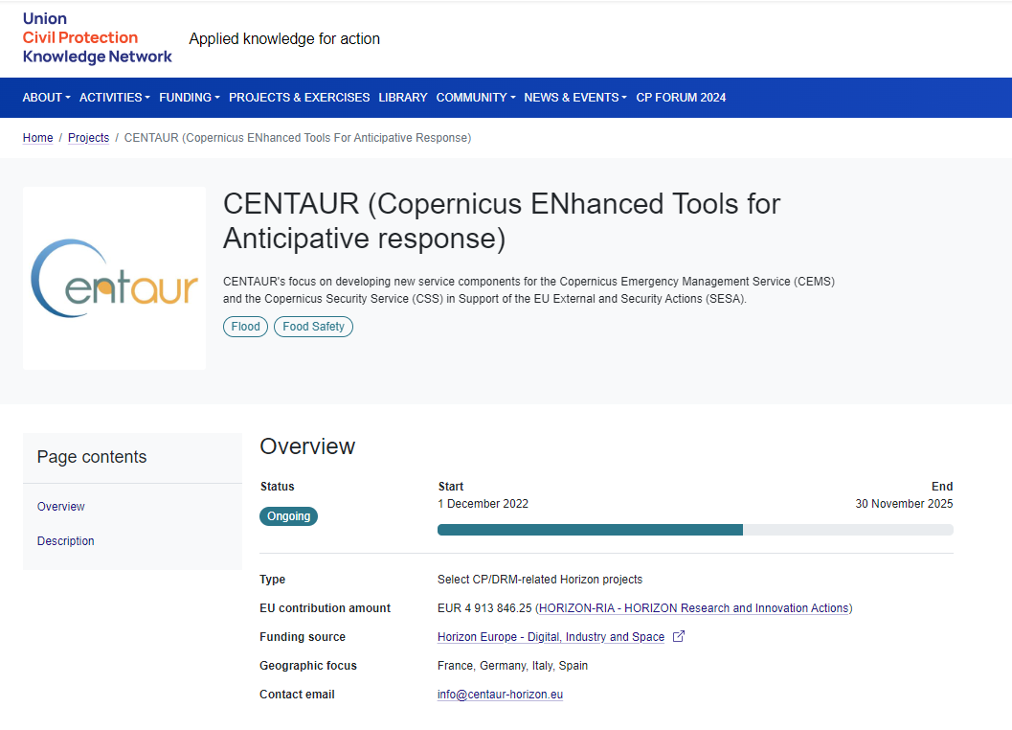Screen dimensions: 1012x730
Task: Open the Projects breadcrumb link
Action: point(88,137)
